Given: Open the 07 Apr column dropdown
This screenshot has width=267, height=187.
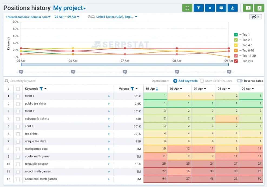Looking at the screenshot, I should coord(205,89).
